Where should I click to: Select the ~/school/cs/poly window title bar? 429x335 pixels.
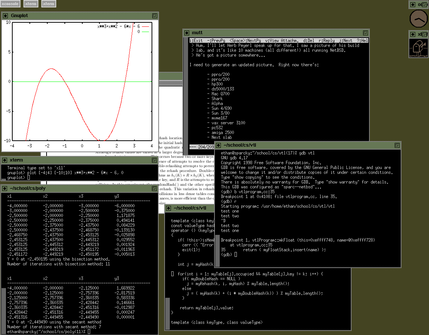tap(79, 188)
